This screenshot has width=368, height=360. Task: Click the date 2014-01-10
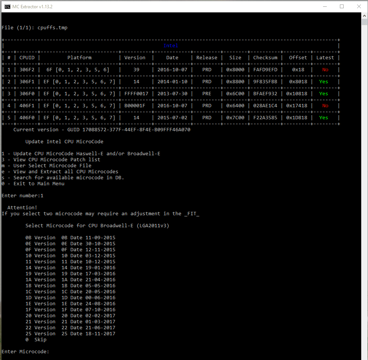172,82
